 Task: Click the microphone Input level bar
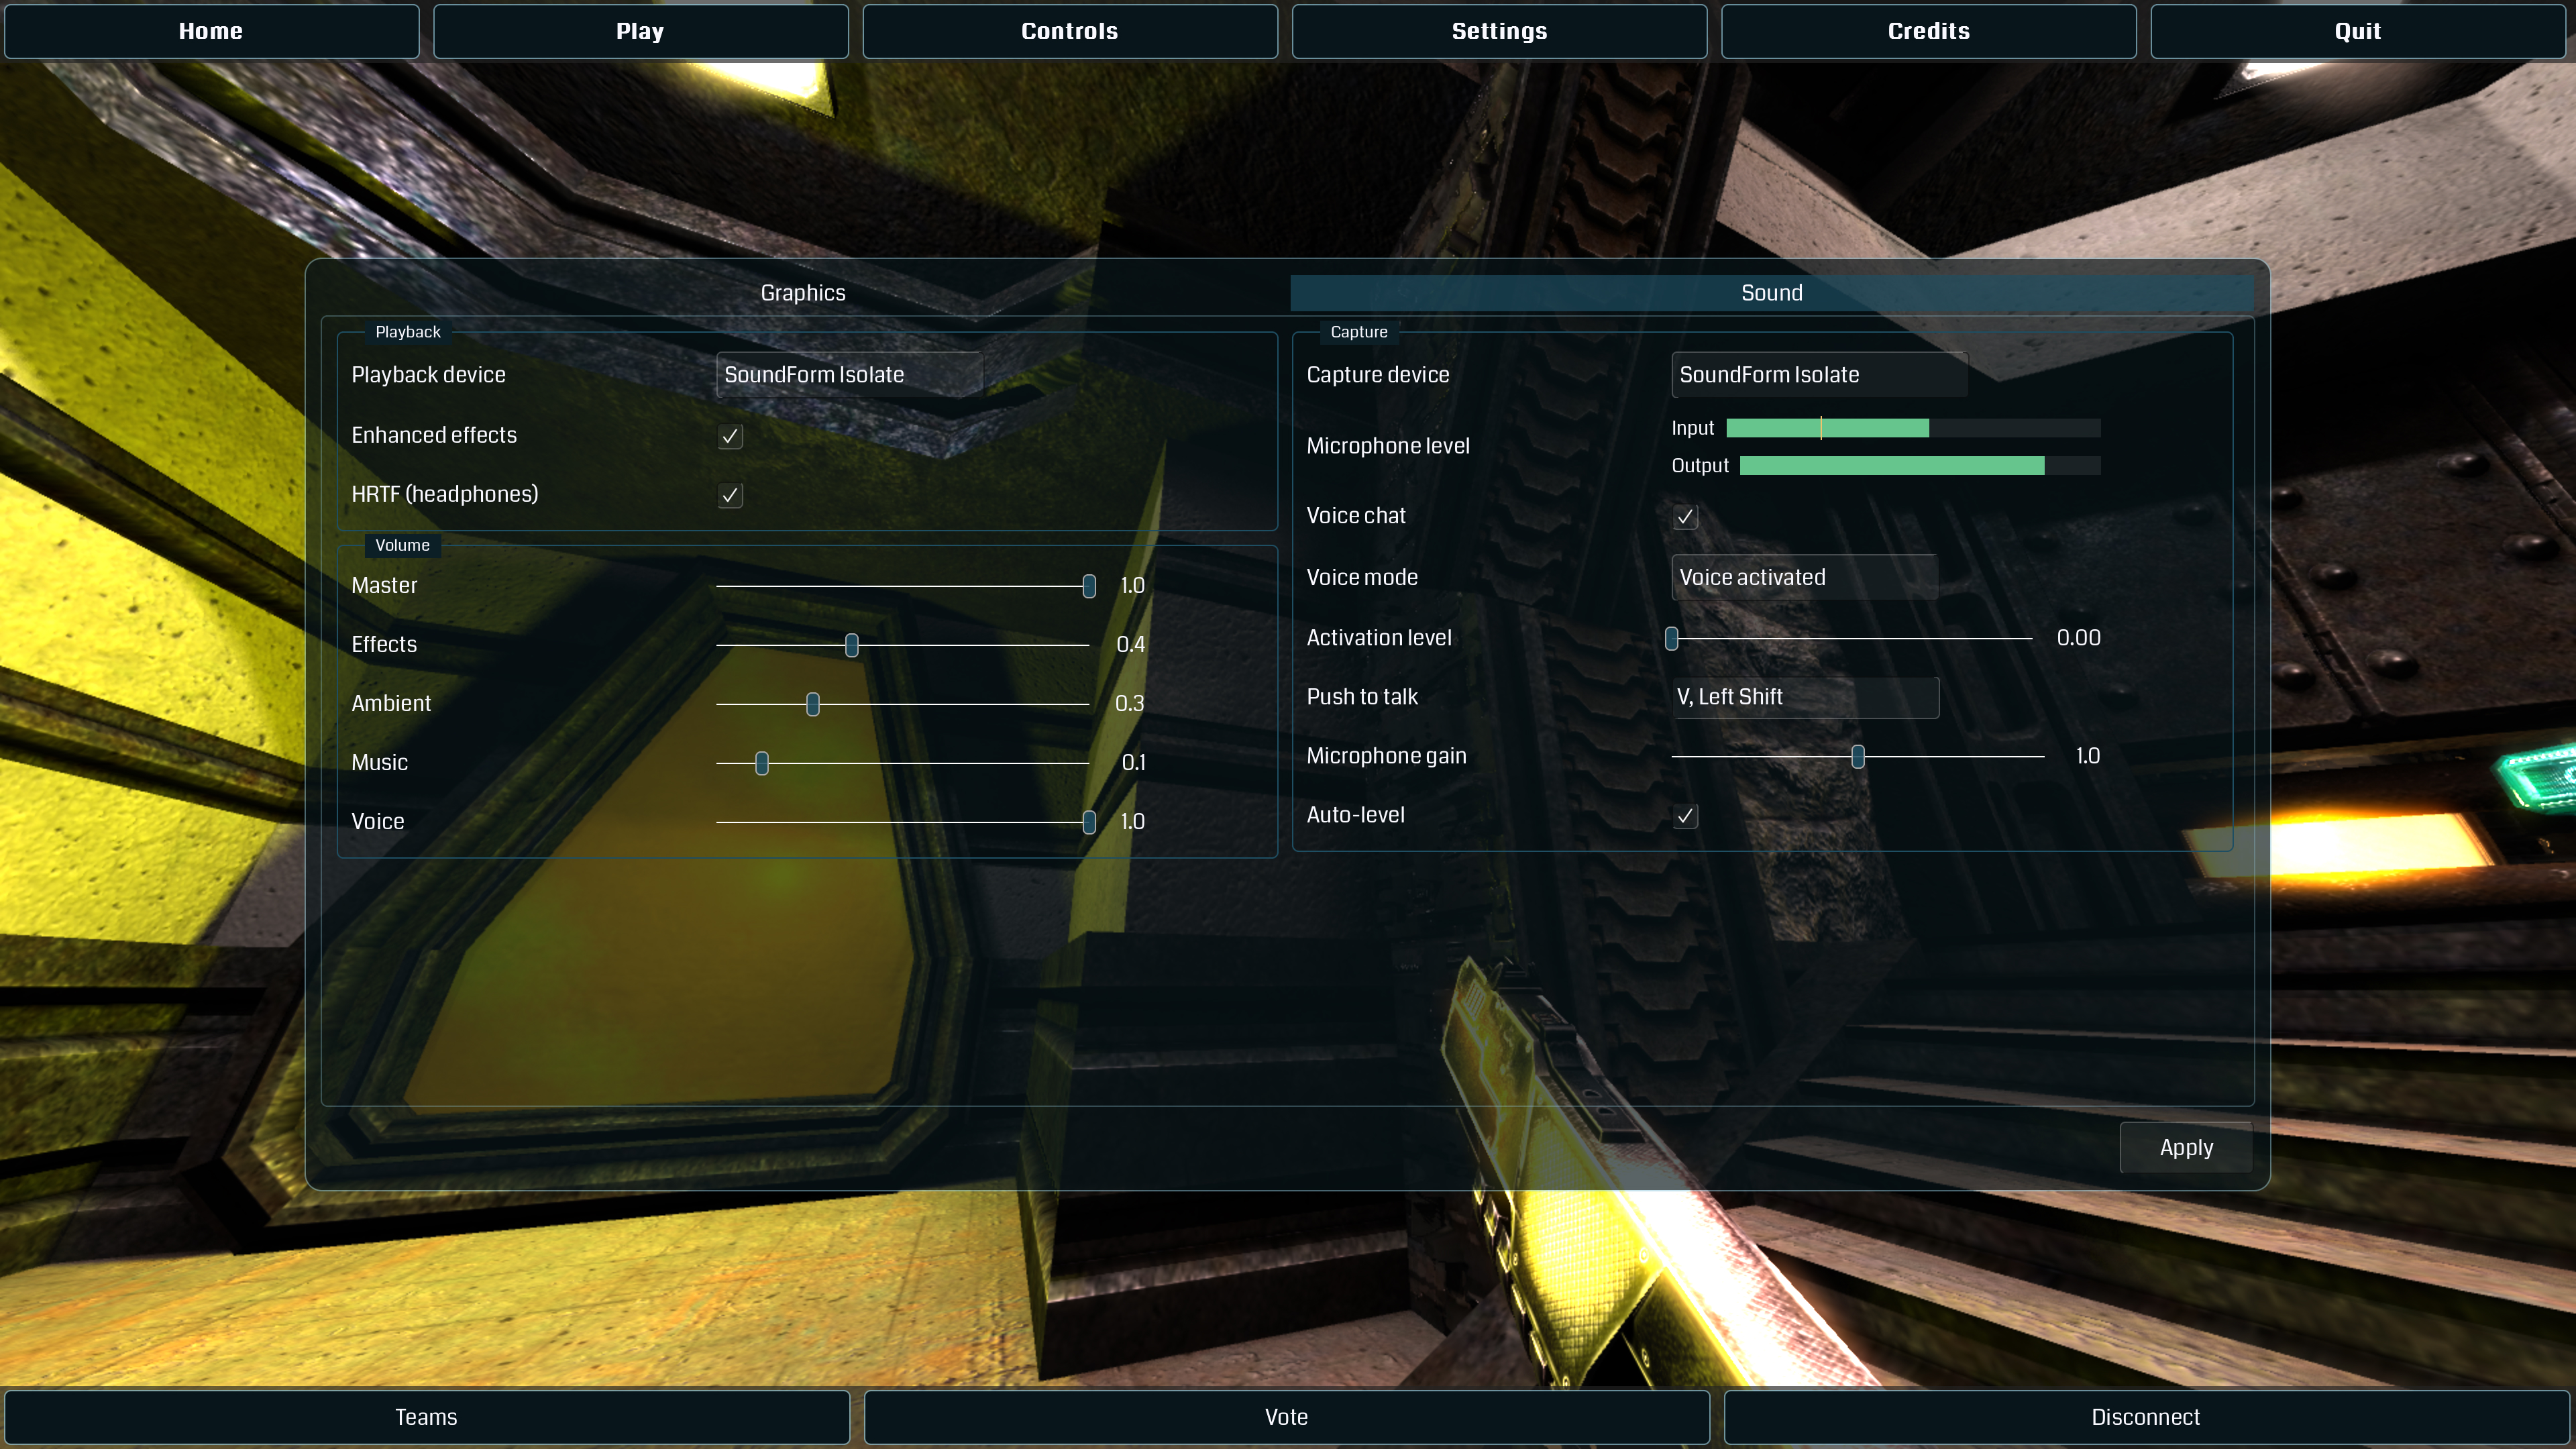click(1913, 428)
